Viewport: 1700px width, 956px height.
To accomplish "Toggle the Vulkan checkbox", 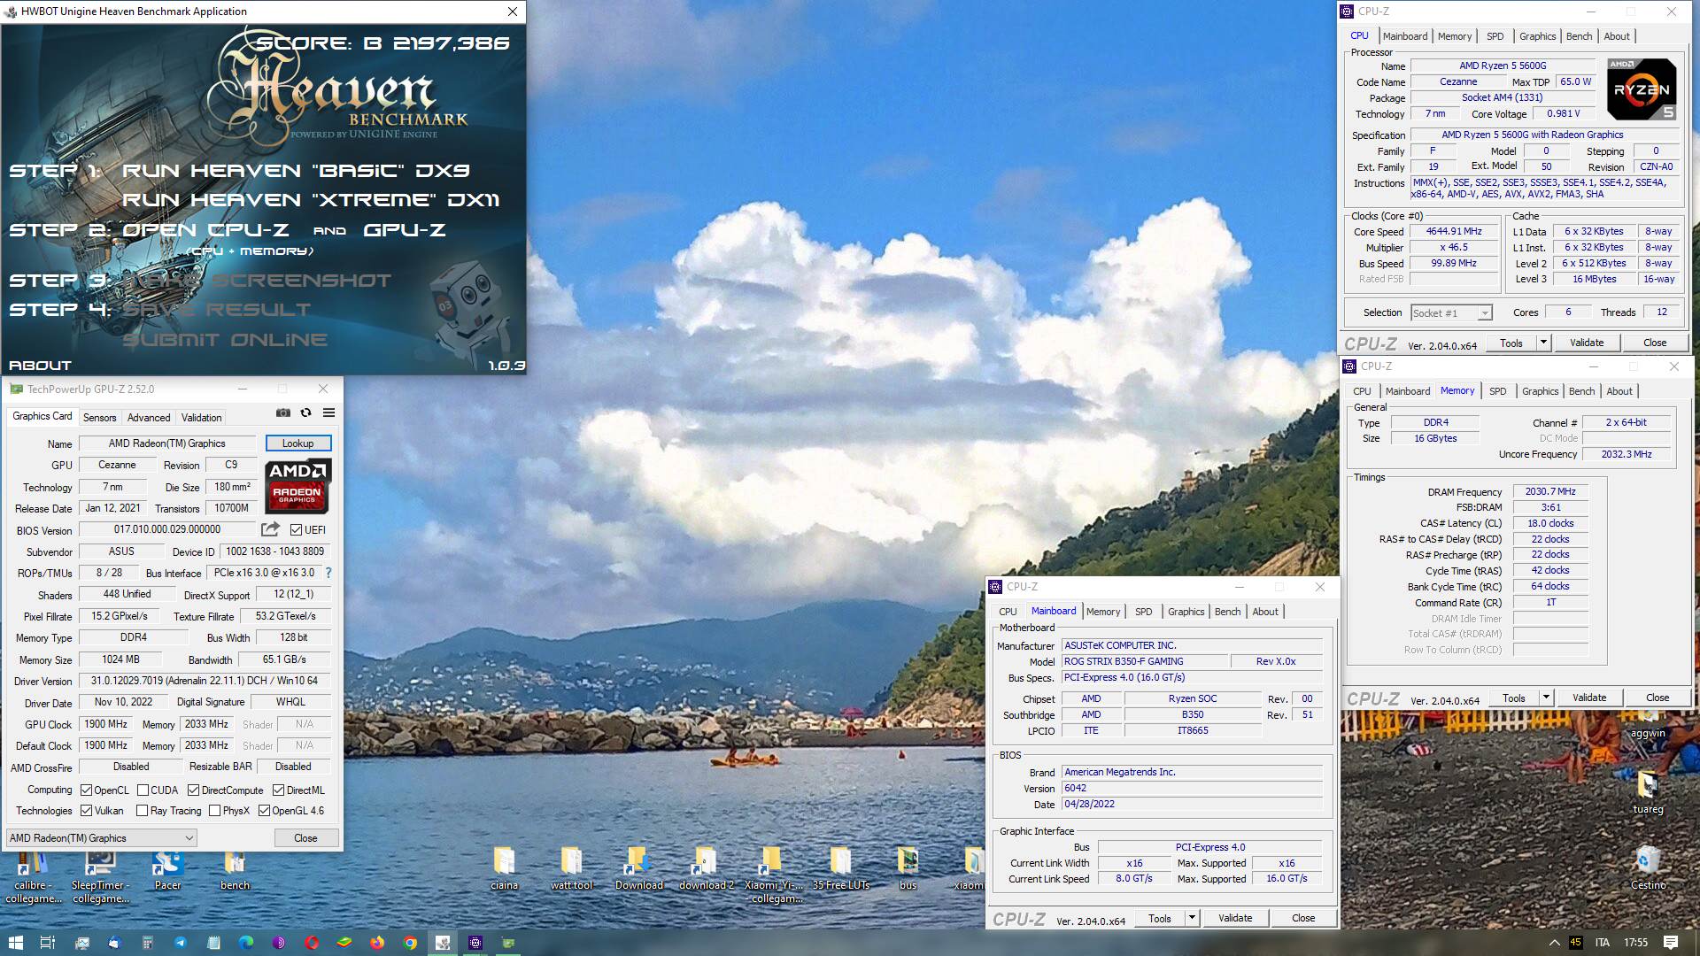I will (x=86, y=810).
